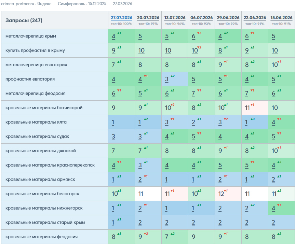Click position 1 for старый крым on 27.07.2026

[113, 223]
